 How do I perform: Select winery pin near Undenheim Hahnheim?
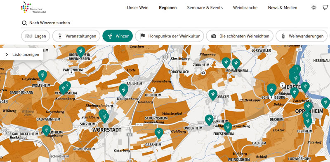tap(209, 120)
